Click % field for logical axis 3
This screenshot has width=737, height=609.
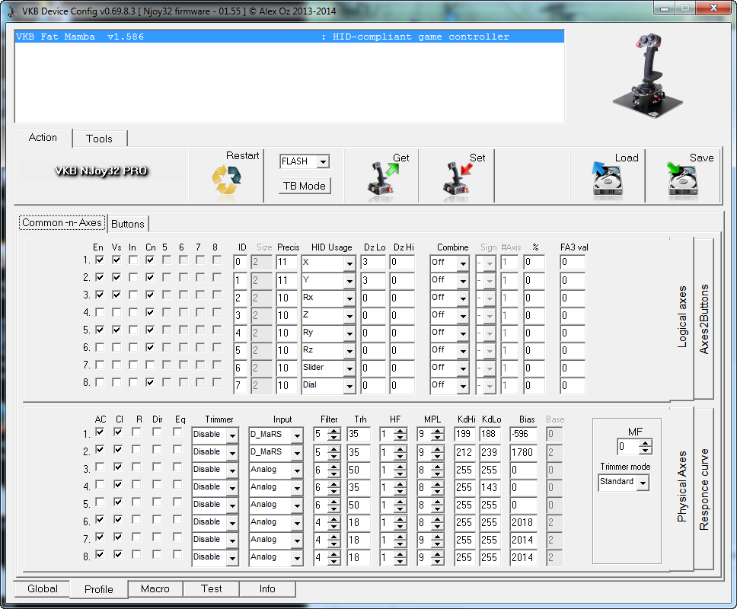(x=534, y=298)
